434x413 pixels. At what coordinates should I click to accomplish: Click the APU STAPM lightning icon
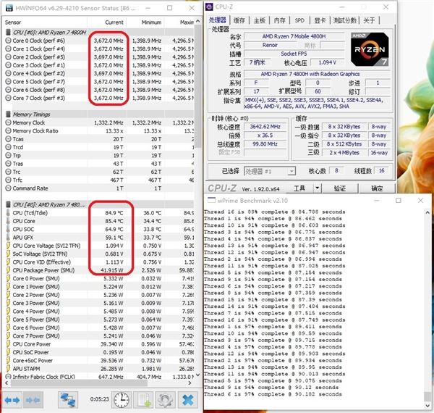[x=8, y=369]
